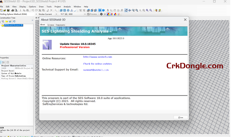Click the Check for online updates link
Viewport: 232px width, 137px height.
97,64
